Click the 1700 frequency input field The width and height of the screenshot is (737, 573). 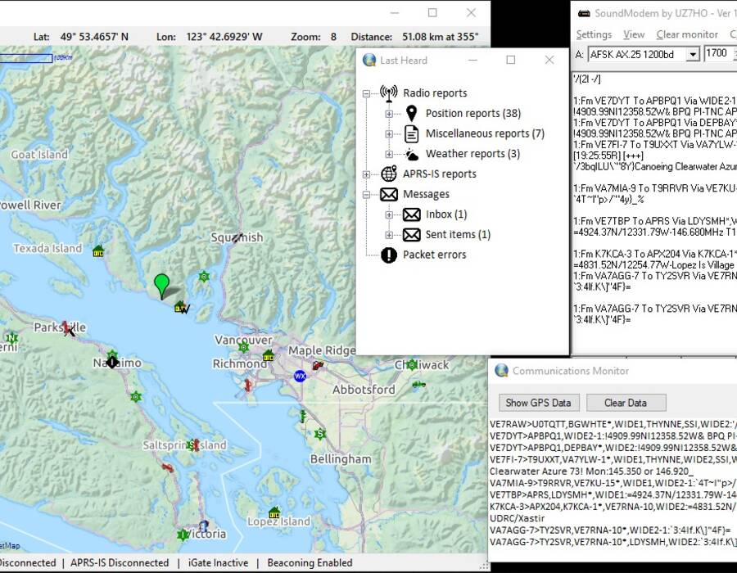pyautogui.click(x=718, y=53)
